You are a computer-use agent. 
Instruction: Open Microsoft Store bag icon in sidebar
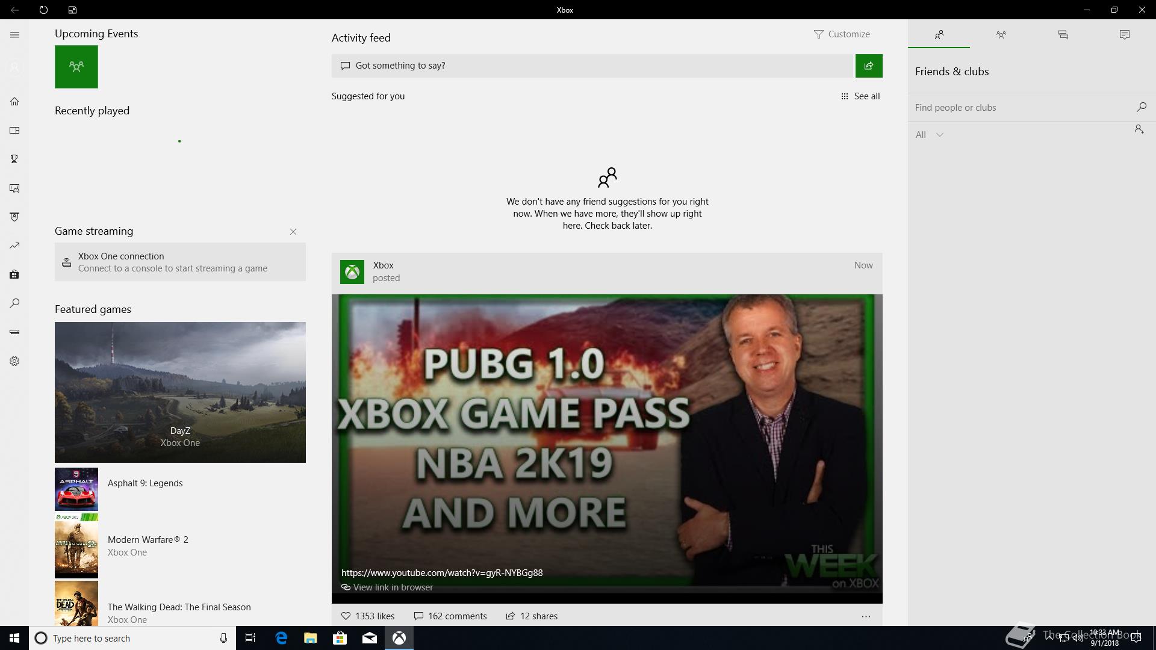coord(14,274)
